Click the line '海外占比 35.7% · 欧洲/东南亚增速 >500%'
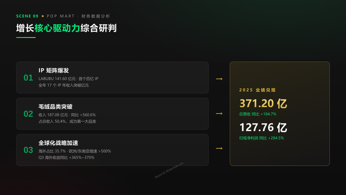This screenshot has width=346, height=195. 75,151
